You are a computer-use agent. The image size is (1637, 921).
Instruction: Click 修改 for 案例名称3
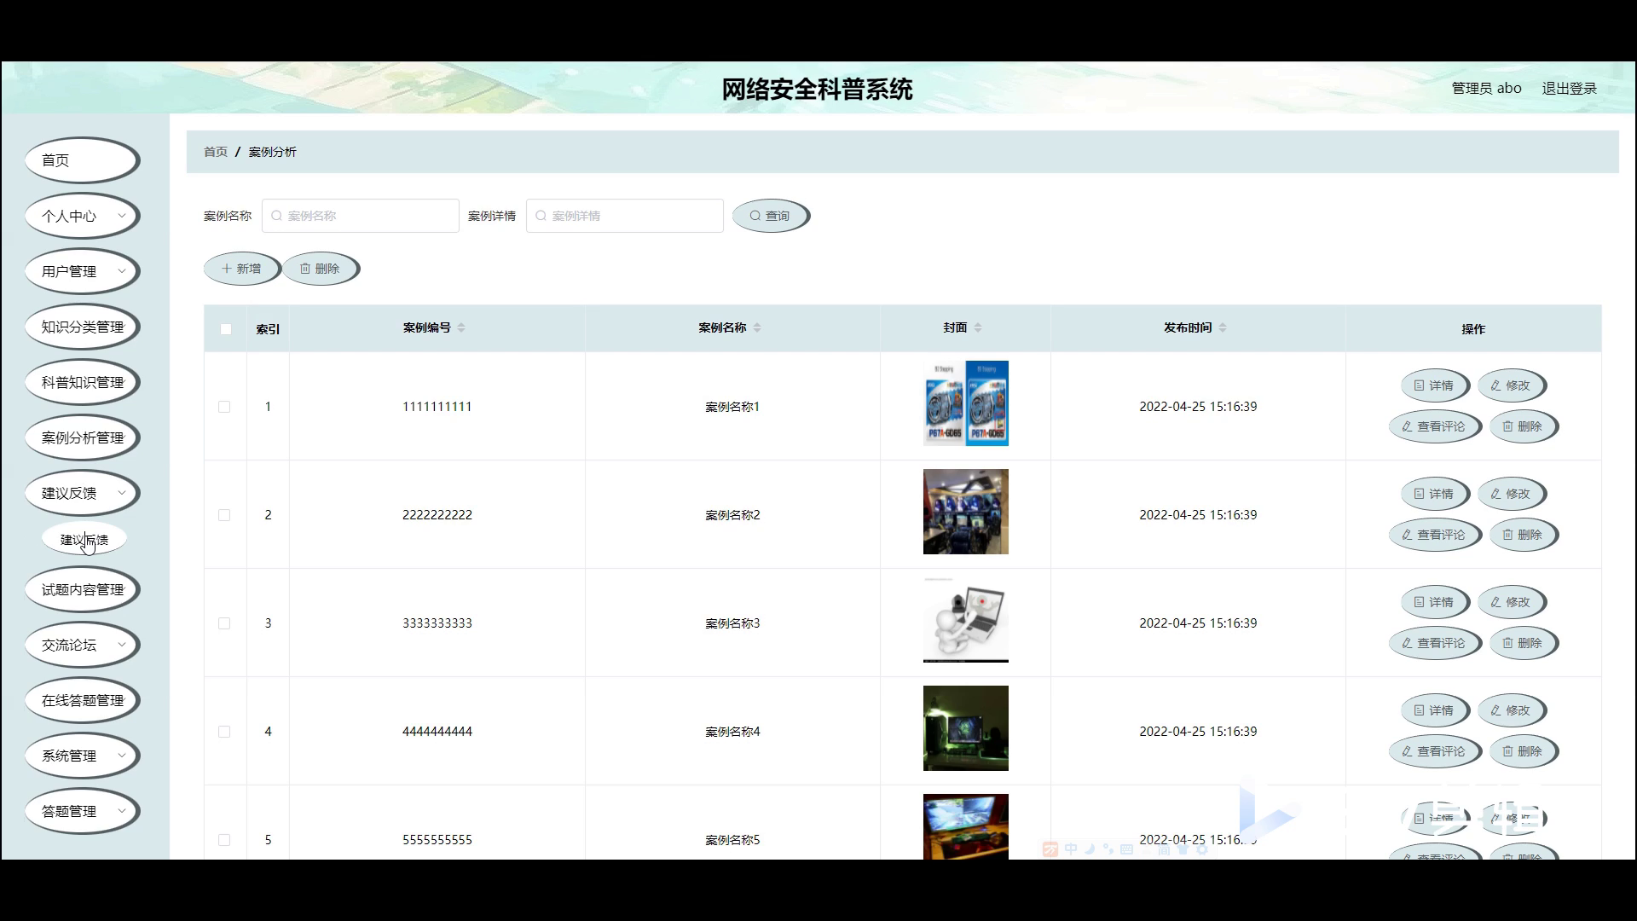click(1511, 602)
